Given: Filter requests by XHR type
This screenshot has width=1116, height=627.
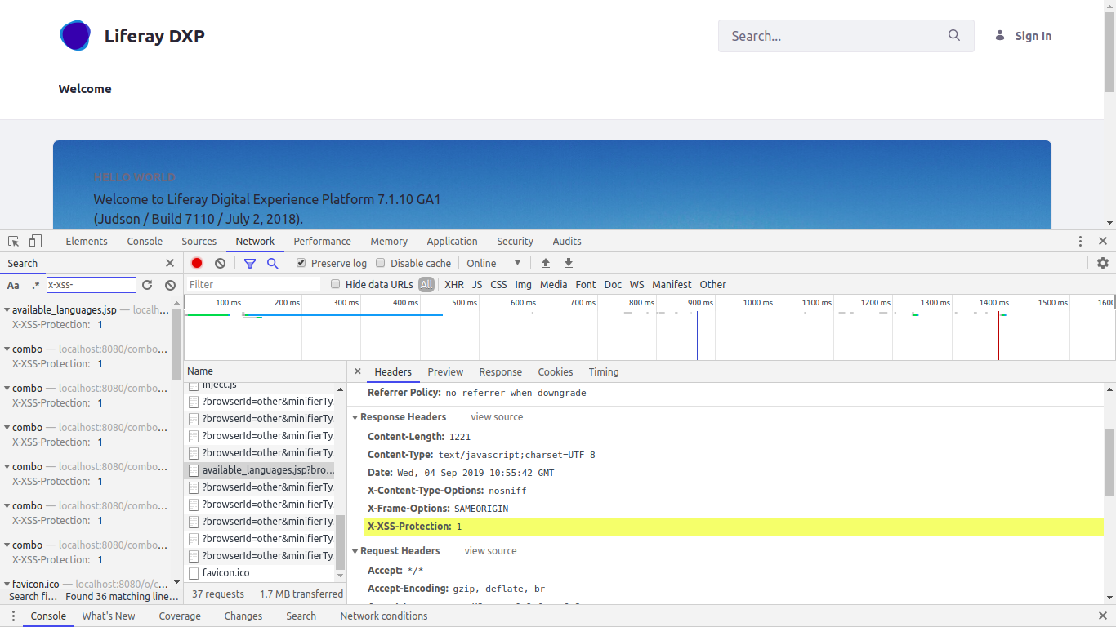Looking at the screenshot, I should coord(454,284).
